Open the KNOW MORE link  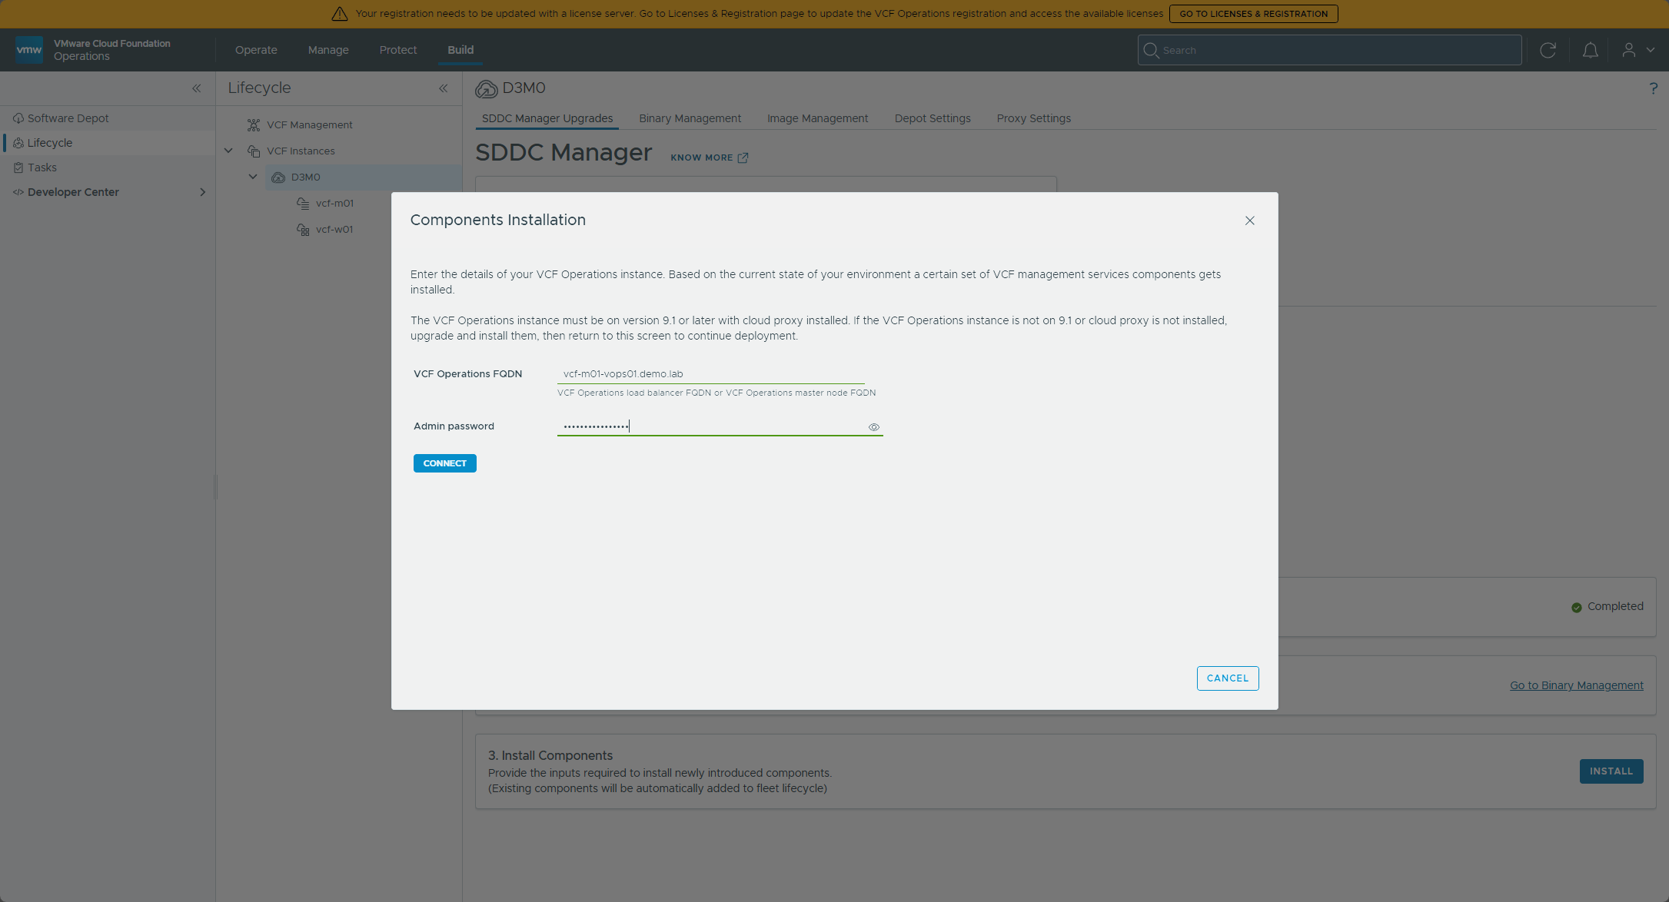coord(709,158)
